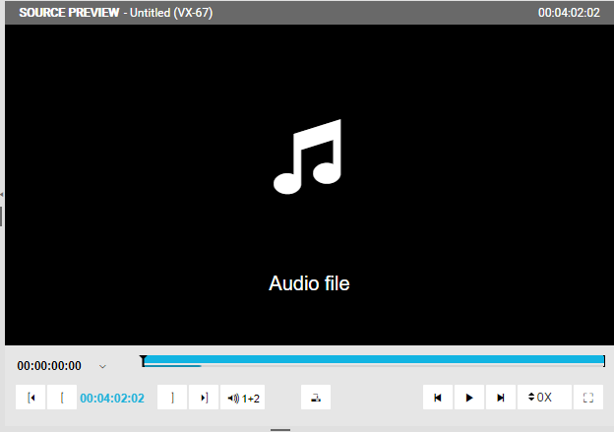Viewport: 614px width, 432px height.
Task: Click the header timecode 00:04:02:02
Action: [x=569, y=13]
